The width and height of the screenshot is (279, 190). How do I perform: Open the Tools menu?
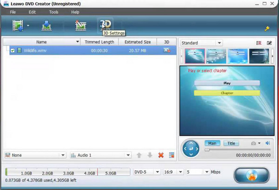[54, 12]
